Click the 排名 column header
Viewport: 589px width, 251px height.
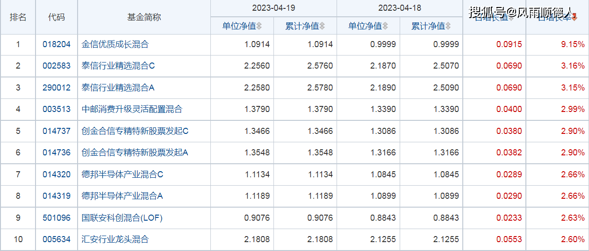(18, 17)
